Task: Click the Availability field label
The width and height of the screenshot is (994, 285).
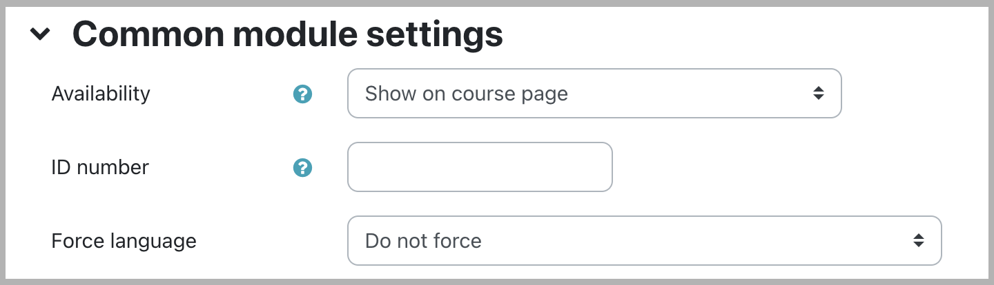Action: point(101,94)
